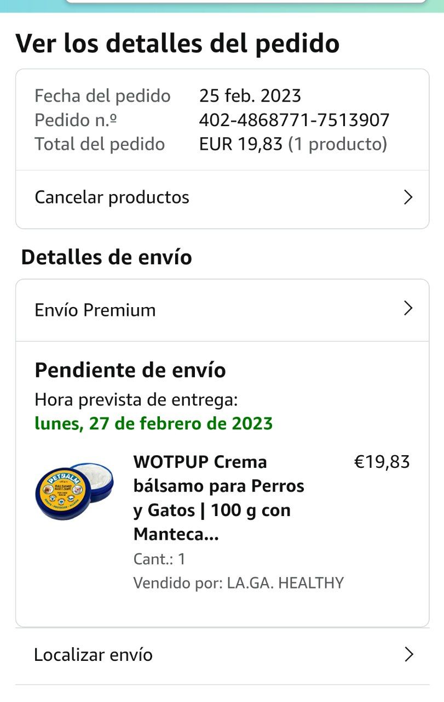Tap the chevron next to Cancelar productos
The width and height of the screenshot is (444, 702).
(407, 197)
